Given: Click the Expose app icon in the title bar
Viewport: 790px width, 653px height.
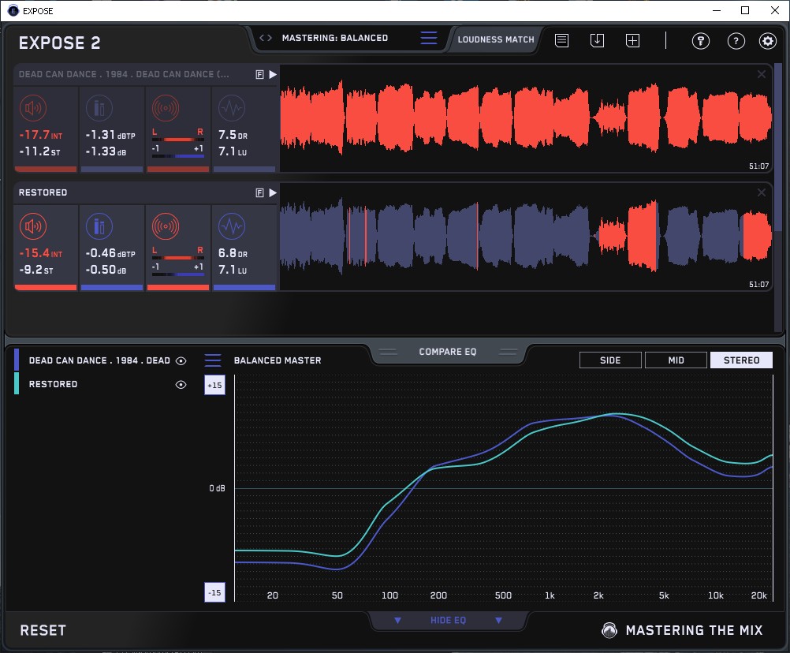Looking at the screenshot, I should point(13,10).
